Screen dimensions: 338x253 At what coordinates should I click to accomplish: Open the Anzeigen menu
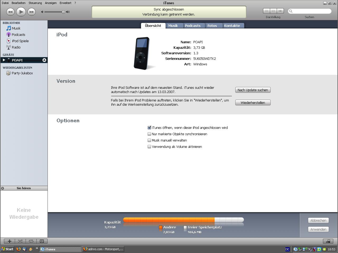[x=51, y=3]
